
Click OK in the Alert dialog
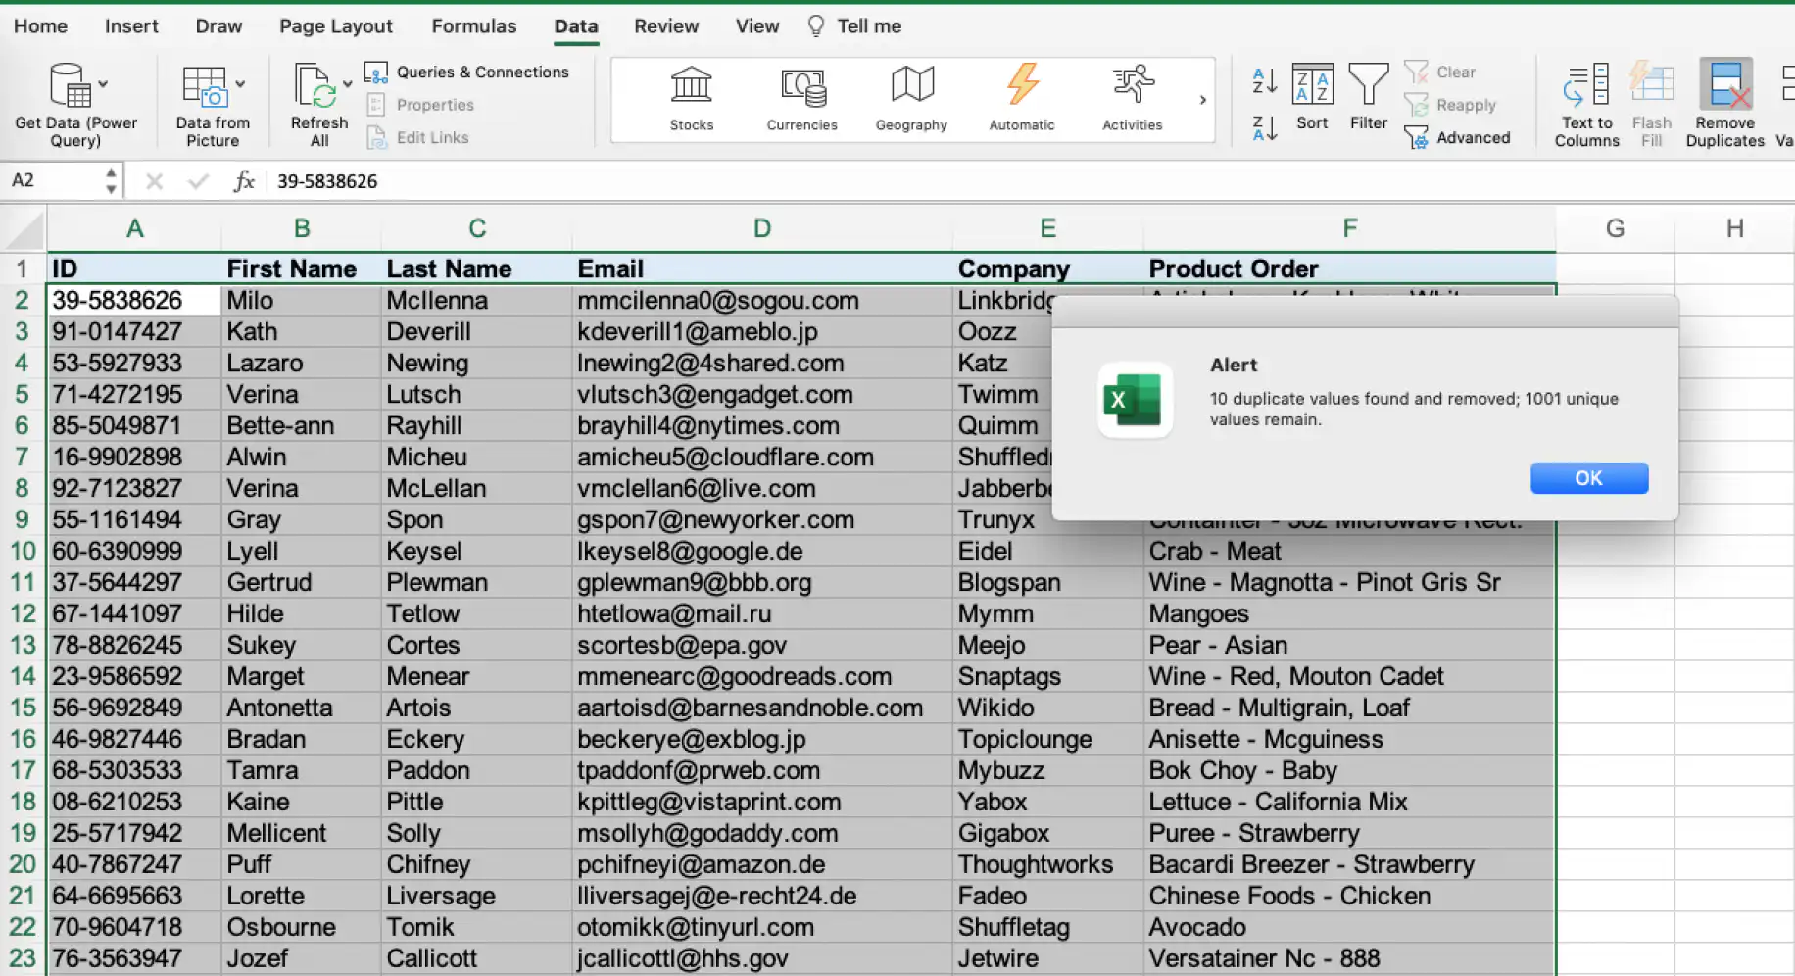tap(1588, 478)
